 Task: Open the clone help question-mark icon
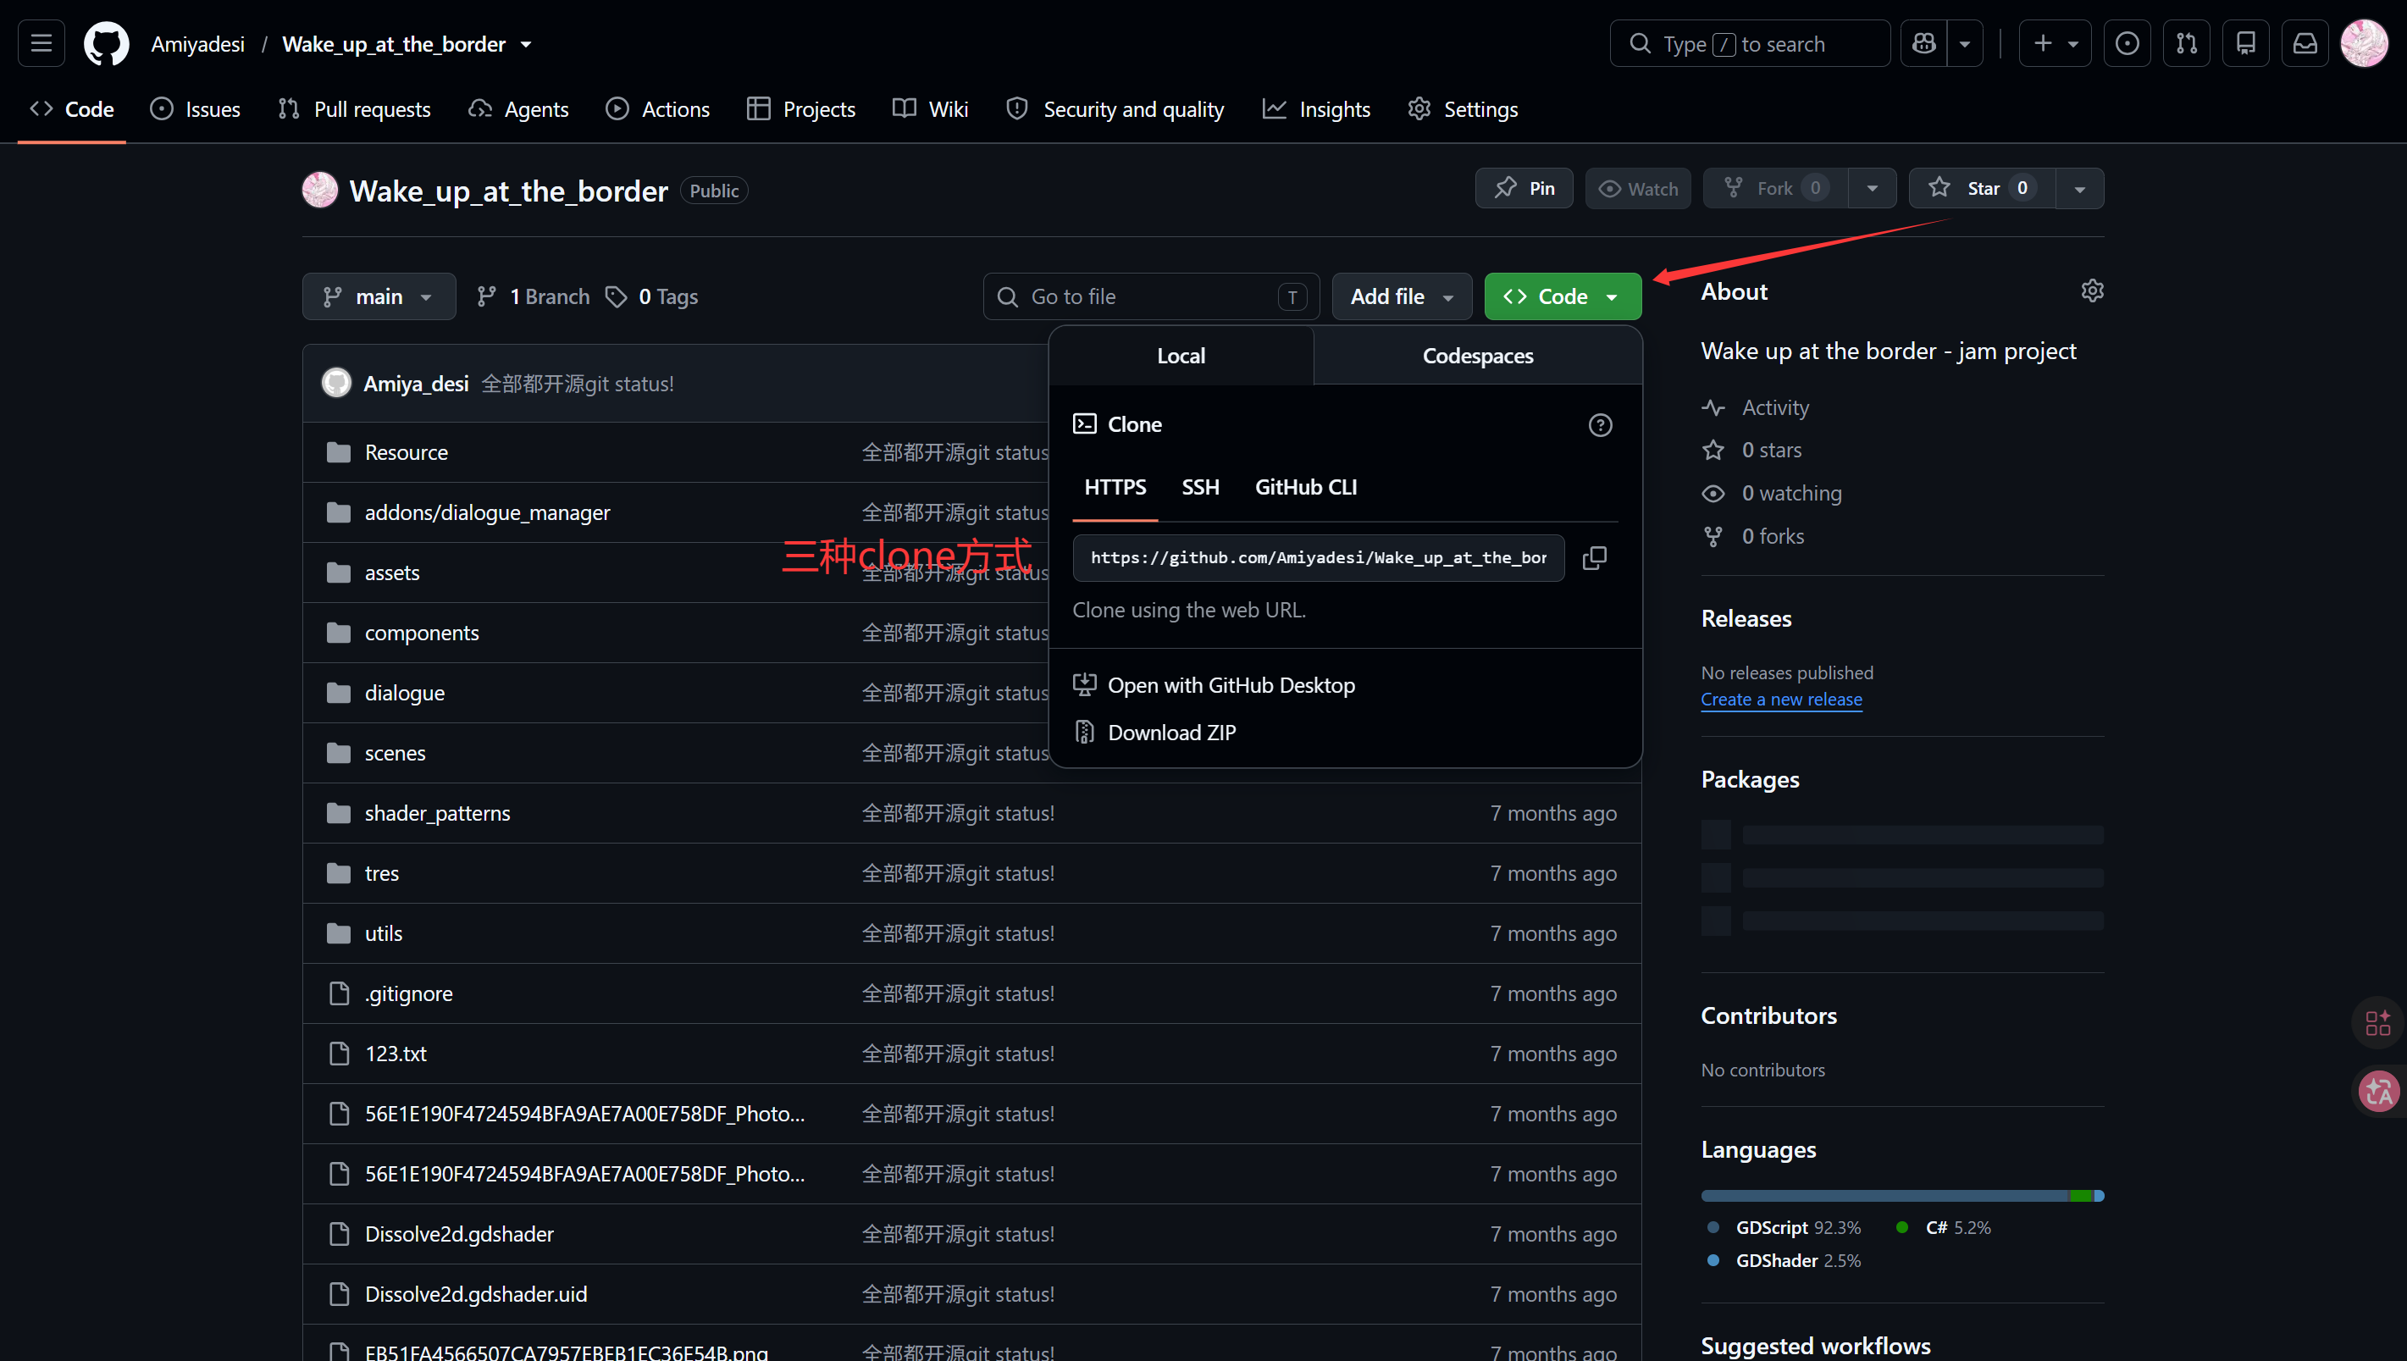[1601, 425]
